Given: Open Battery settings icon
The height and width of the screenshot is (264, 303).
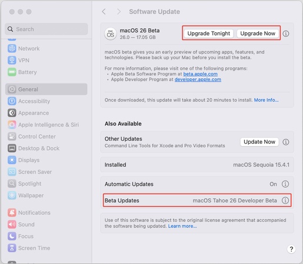Looking at the screenshot, I should [12, 72].
